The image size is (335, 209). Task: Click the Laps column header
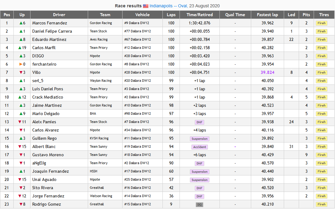point(171,15)
